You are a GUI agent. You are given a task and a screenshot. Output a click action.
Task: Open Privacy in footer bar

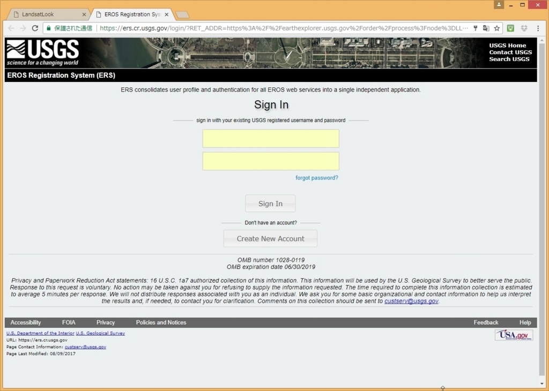coord(106,322)
